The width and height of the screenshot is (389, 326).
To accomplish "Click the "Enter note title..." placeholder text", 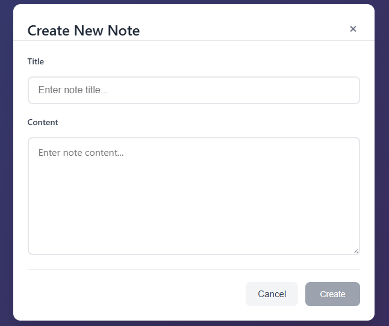I will point(73,90).
